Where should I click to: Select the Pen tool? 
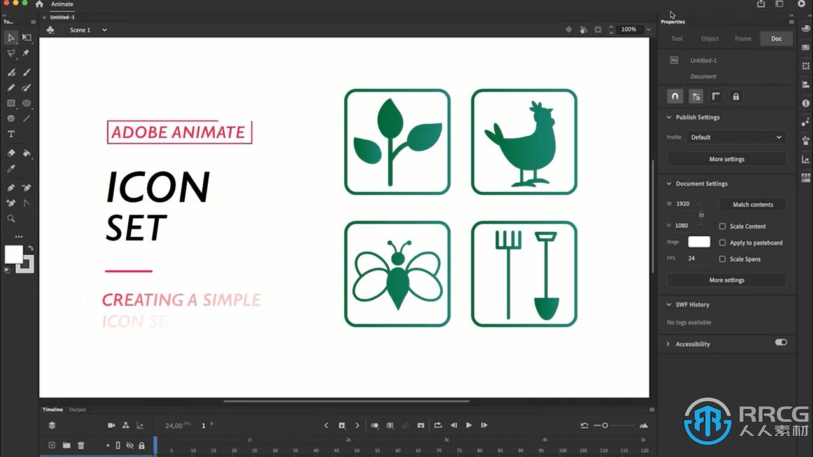point(11,188)
